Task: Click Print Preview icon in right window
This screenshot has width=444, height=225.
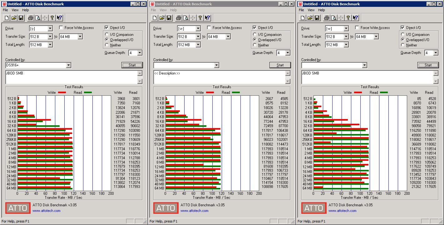Action: (x=334, y=18)
